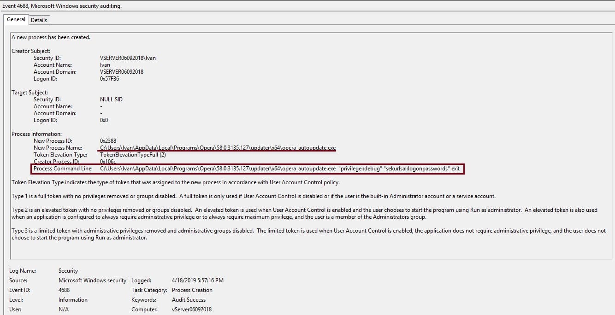Click the Target Subject heading

(x=30, y=93)
